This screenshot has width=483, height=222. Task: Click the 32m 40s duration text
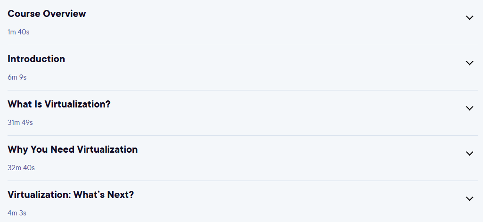[x=21, y=168]
